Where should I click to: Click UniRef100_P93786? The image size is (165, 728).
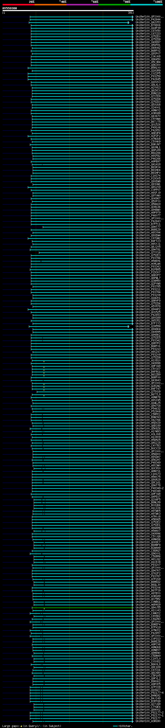148,258
